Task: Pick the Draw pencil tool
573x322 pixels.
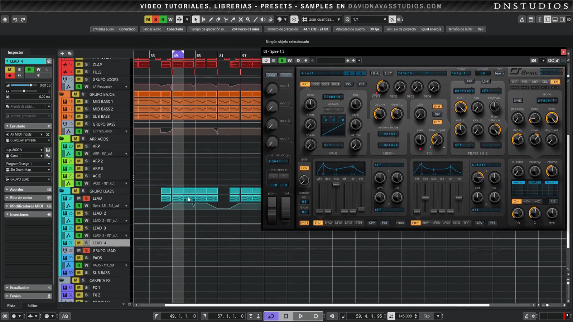Action: pos(211,20)
